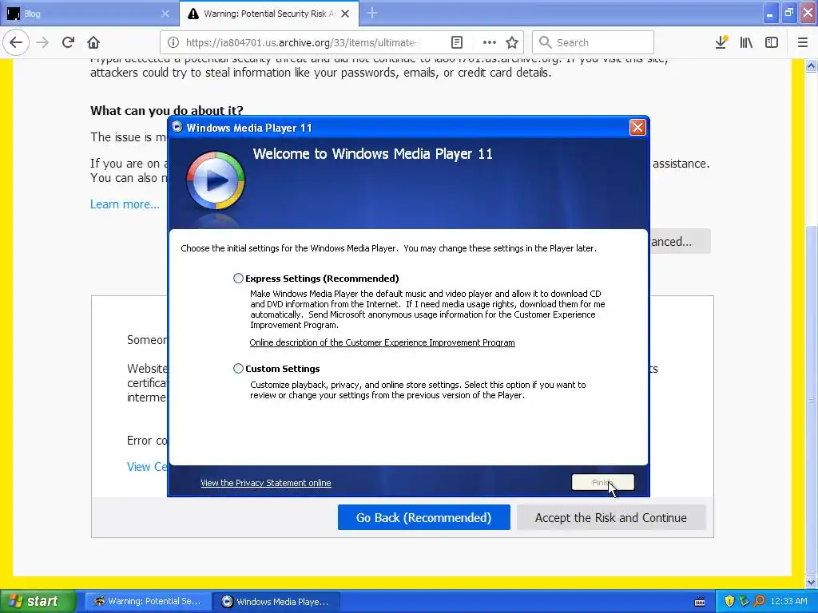Toggle reader view icon in address bar

pos(457,42)
